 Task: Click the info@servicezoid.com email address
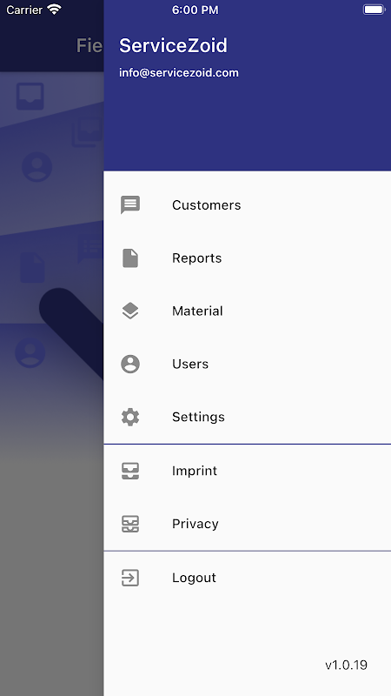[x=179, y=73]
